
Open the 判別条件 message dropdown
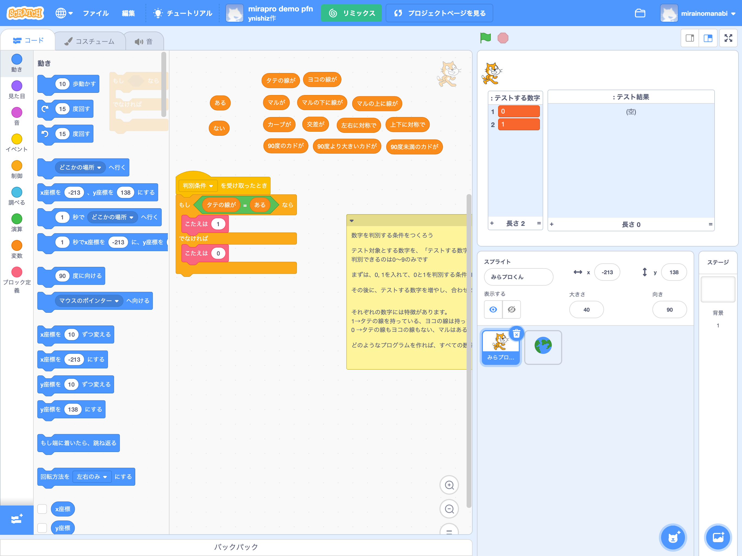[211, 186]
